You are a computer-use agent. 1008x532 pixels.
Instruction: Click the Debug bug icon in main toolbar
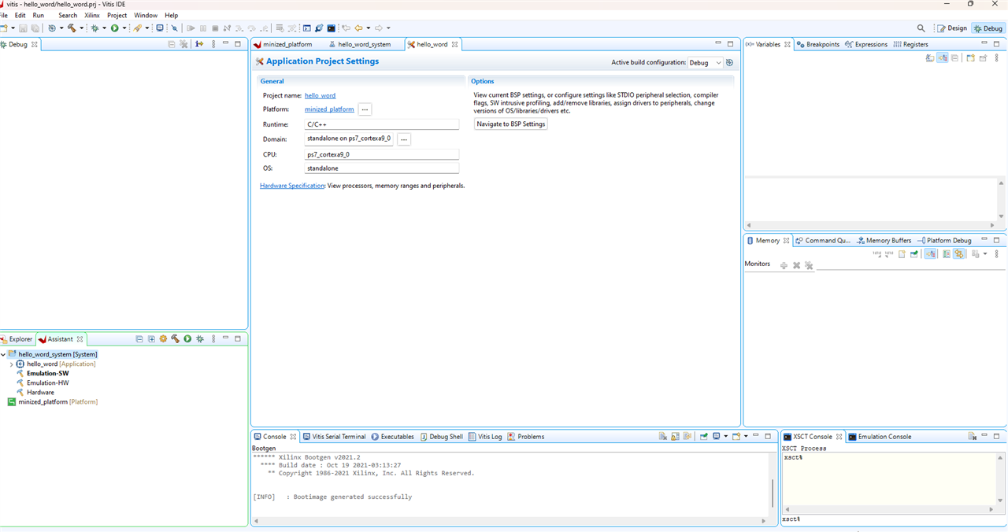tap(95, 28)
